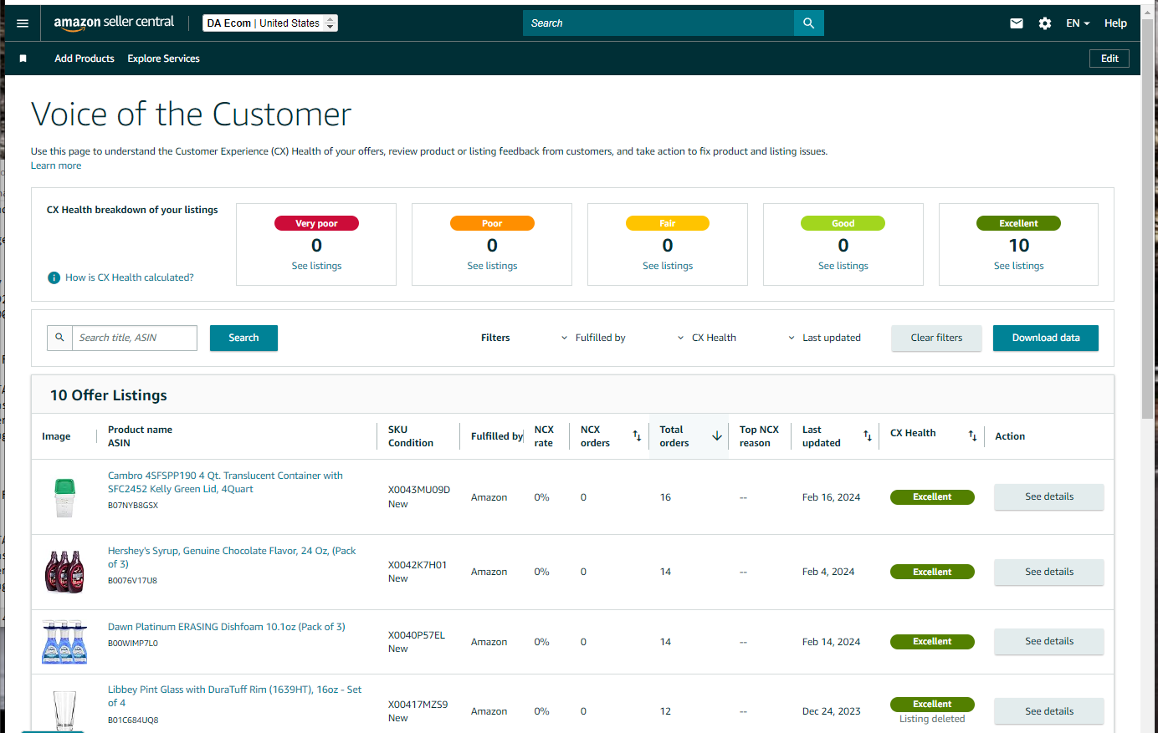Click the Product name ASIN column header
The height and width of the screenshot is (733, 1158).
coord(140,436)
